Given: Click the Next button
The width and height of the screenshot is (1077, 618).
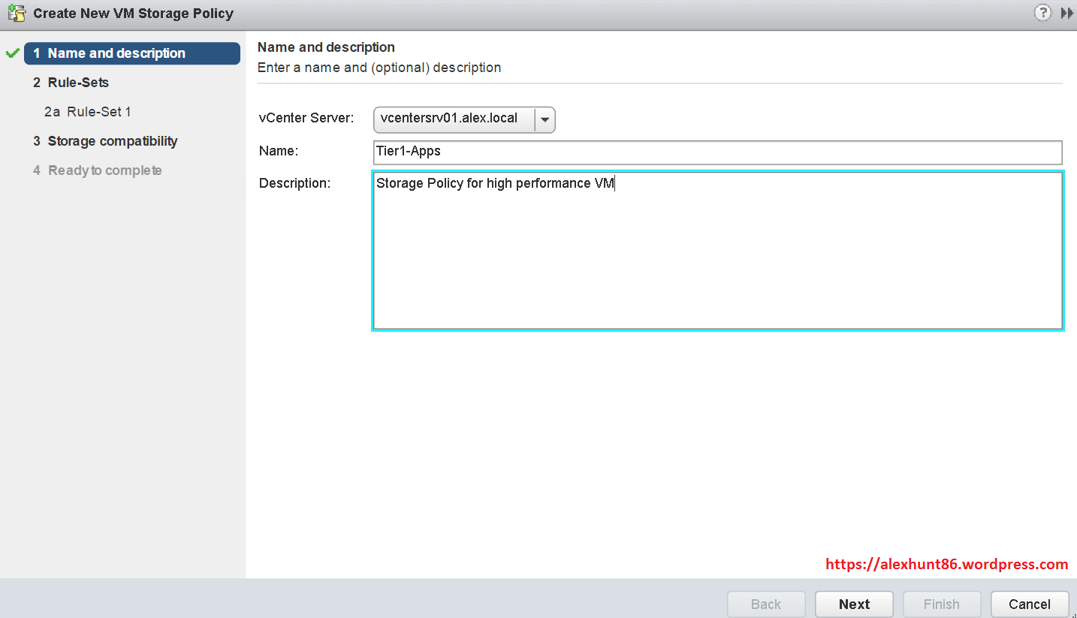Looking at the screenshot, I should coord(854,604).
